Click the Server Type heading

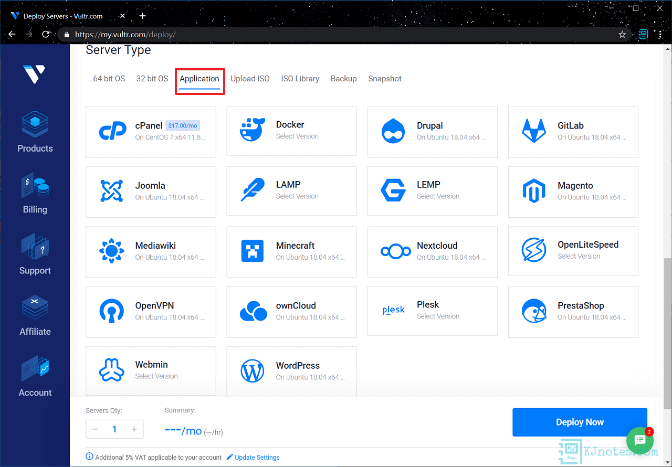pos(118,50)
